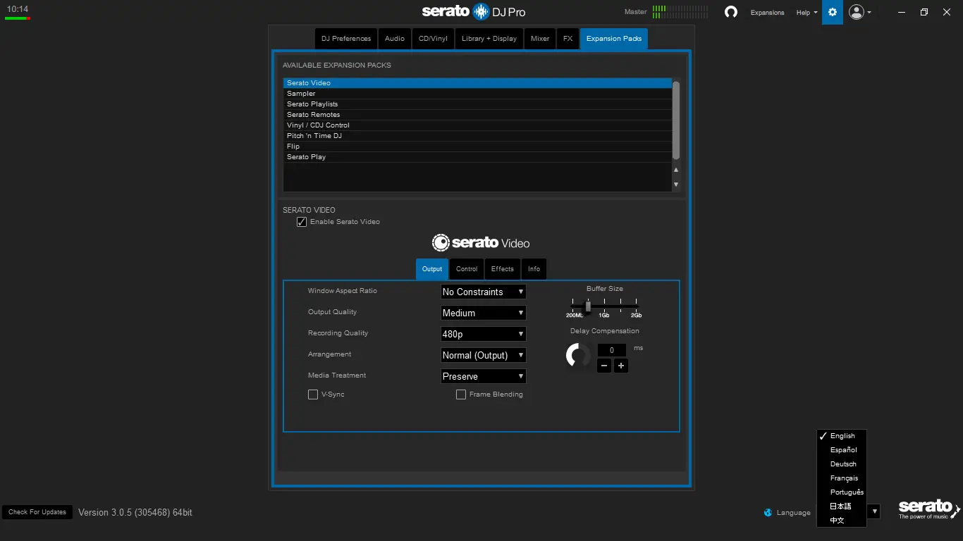Select Serato Remotes expansion pack
The width and height of the screenshot is (963, 541).
[x=477, y=115]
